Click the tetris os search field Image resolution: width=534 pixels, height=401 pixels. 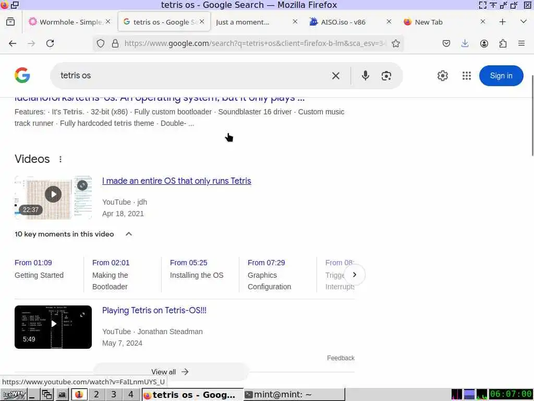click(191, 76)
